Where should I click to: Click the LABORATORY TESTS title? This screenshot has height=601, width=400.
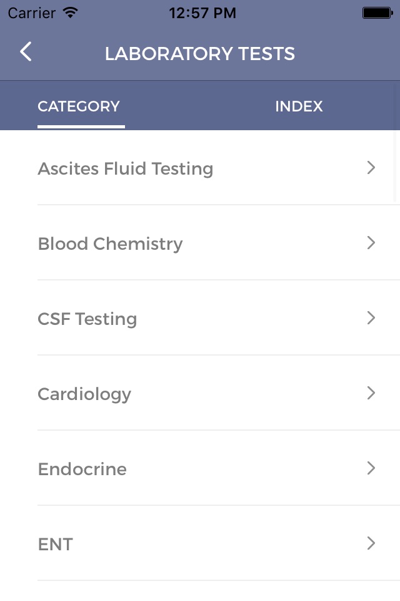coord(200,54)
